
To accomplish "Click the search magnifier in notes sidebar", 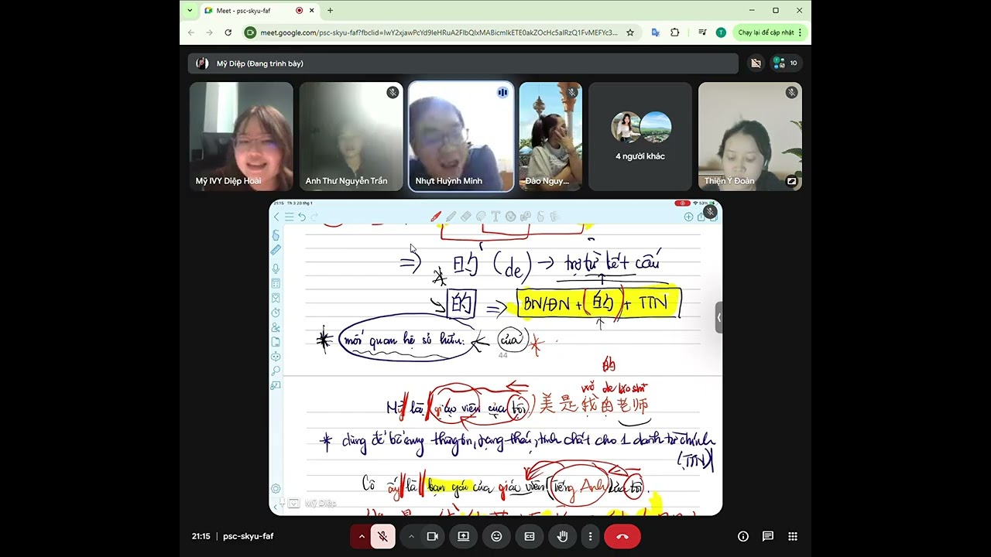I will tap(276, 371).
